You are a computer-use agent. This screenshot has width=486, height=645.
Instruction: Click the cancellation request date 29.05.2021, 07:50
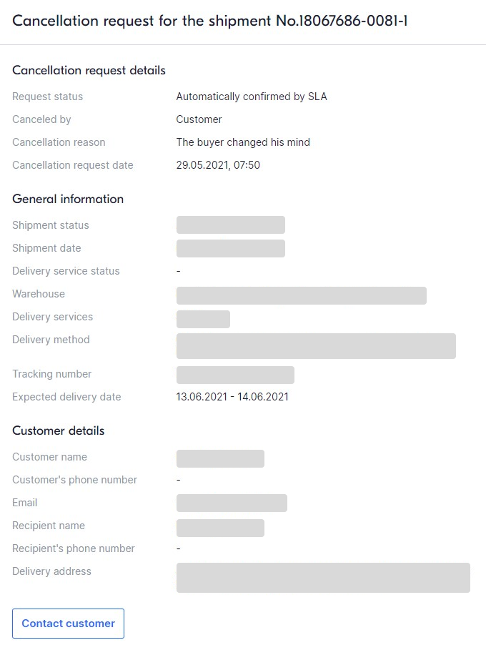[218, 165]
